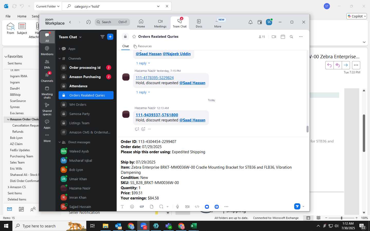Expand 1 reply under yesterday's Hazama message
This screenshot has height=231, width=370.
click(143, 92)
